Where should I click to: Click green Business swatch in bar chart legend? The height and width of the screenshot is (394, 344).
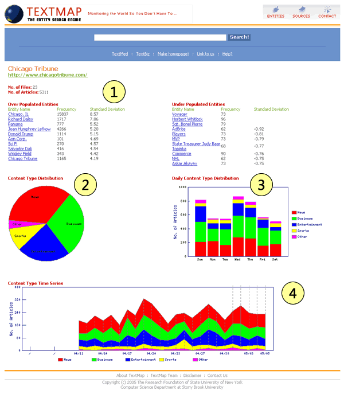click(x=294, y=219)
